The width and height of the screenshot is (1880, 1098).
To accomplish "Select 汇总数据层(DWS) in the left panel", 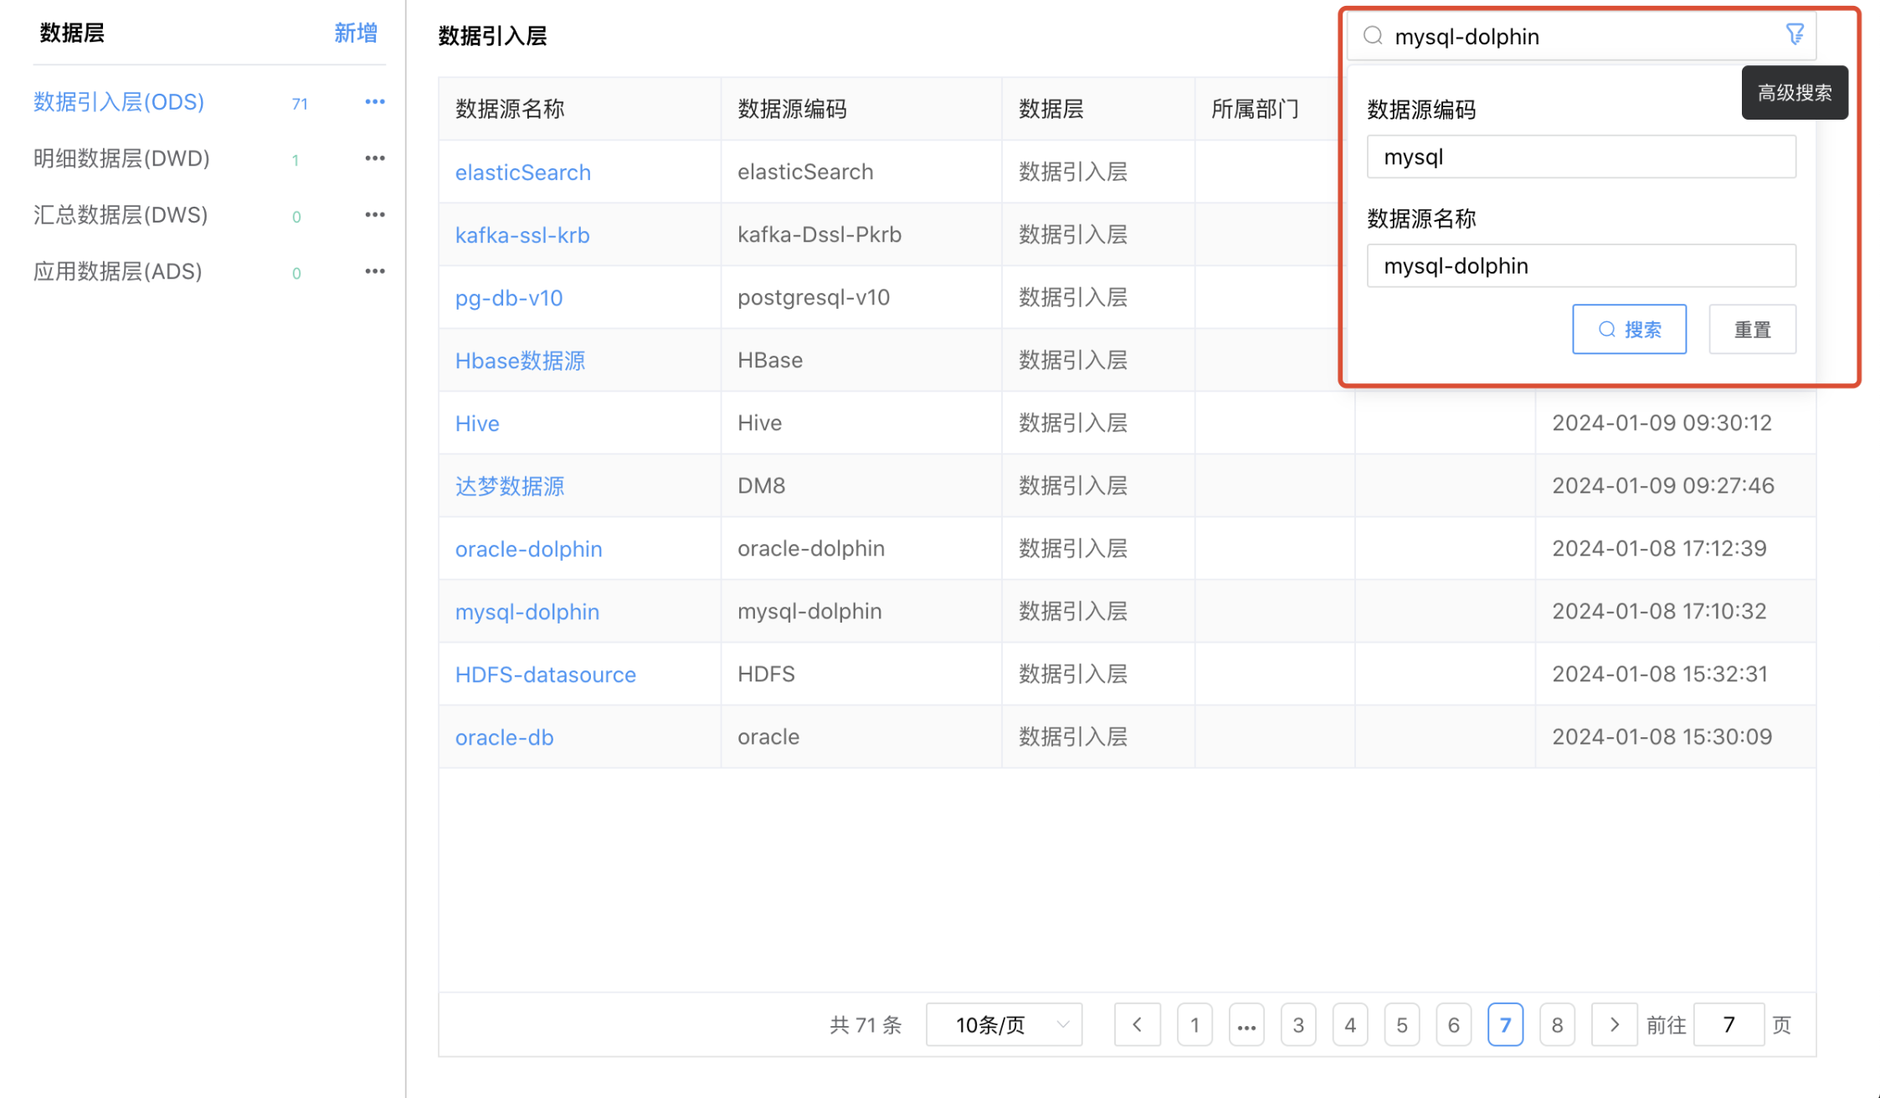I will click(x=121, y=214).
